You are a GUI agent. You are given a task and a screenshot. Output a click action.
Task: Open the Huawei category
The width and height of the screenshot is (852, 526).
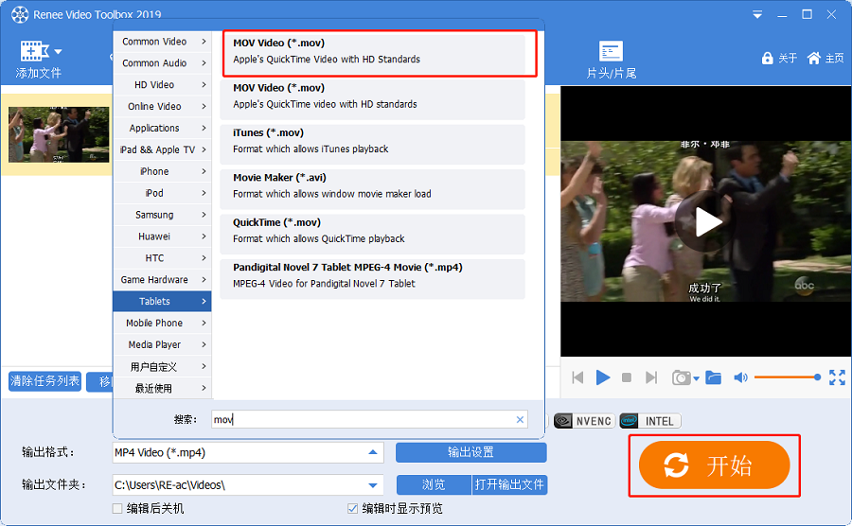[x=163, y=237]
